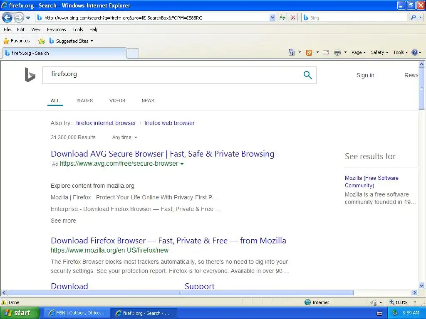Image resolution: width=426 pixels, height=319 pixels.
Task: Open Mozilla | Firefox - Protect Your Life link
Action: click(x=134, y=197)
